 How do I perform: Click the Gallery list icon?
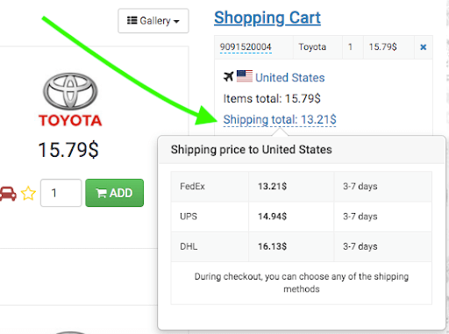pos(132,20)
